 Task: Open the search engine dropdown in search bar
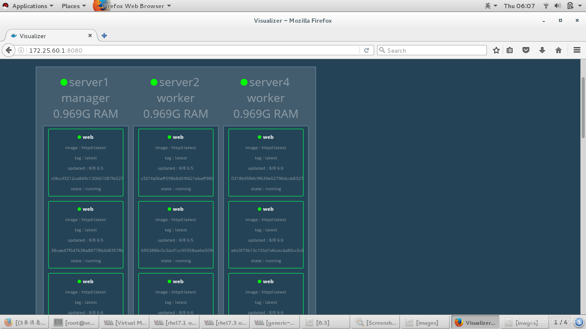(x=382, y=50)
